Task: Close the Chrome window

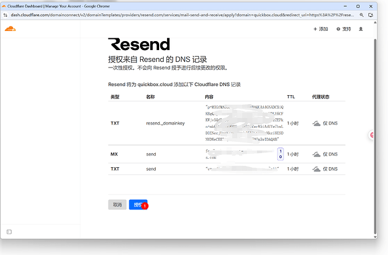Action: coord(371,6)
